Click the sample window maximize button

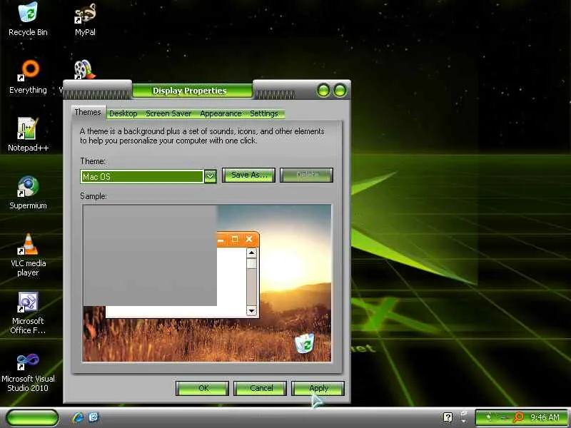coord(235,239)
